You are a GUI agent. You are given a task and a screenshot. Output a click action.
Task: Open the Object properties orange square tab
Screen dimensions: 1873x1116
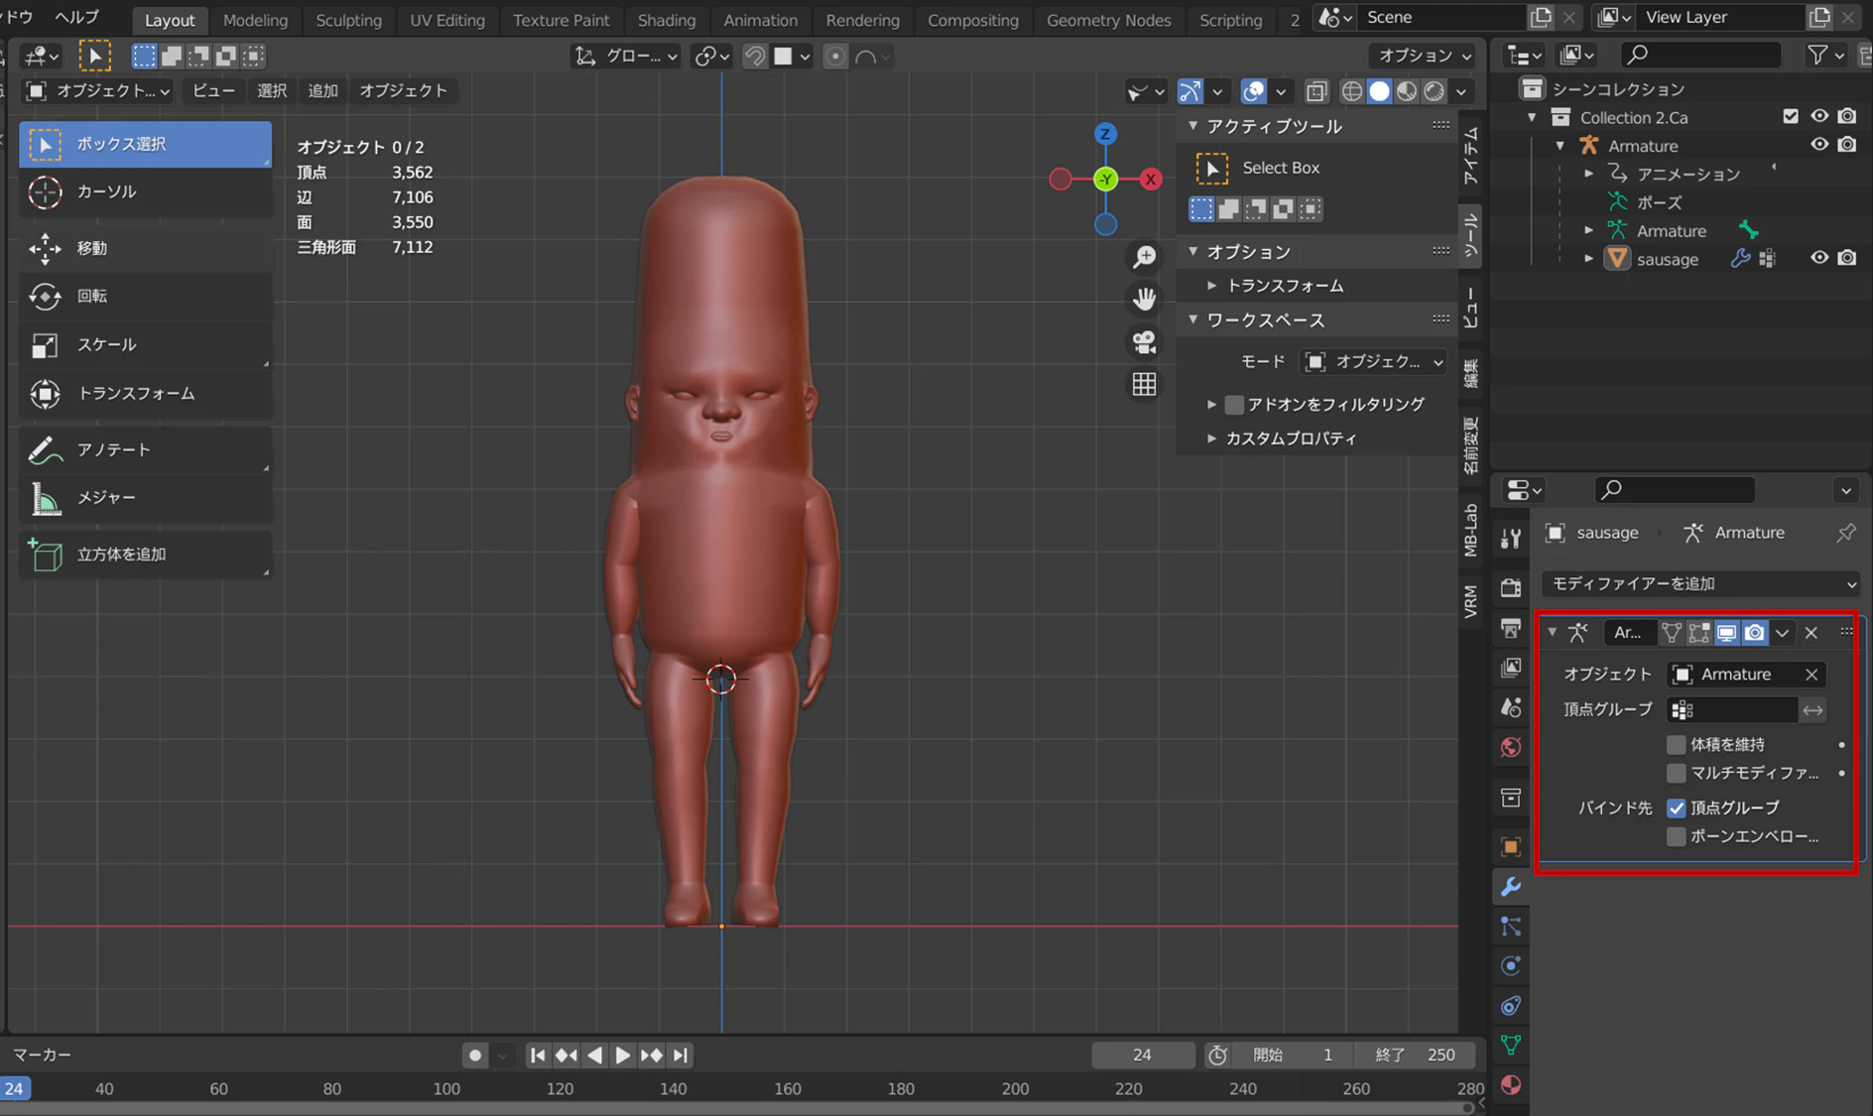click(x=1510, y=846)
